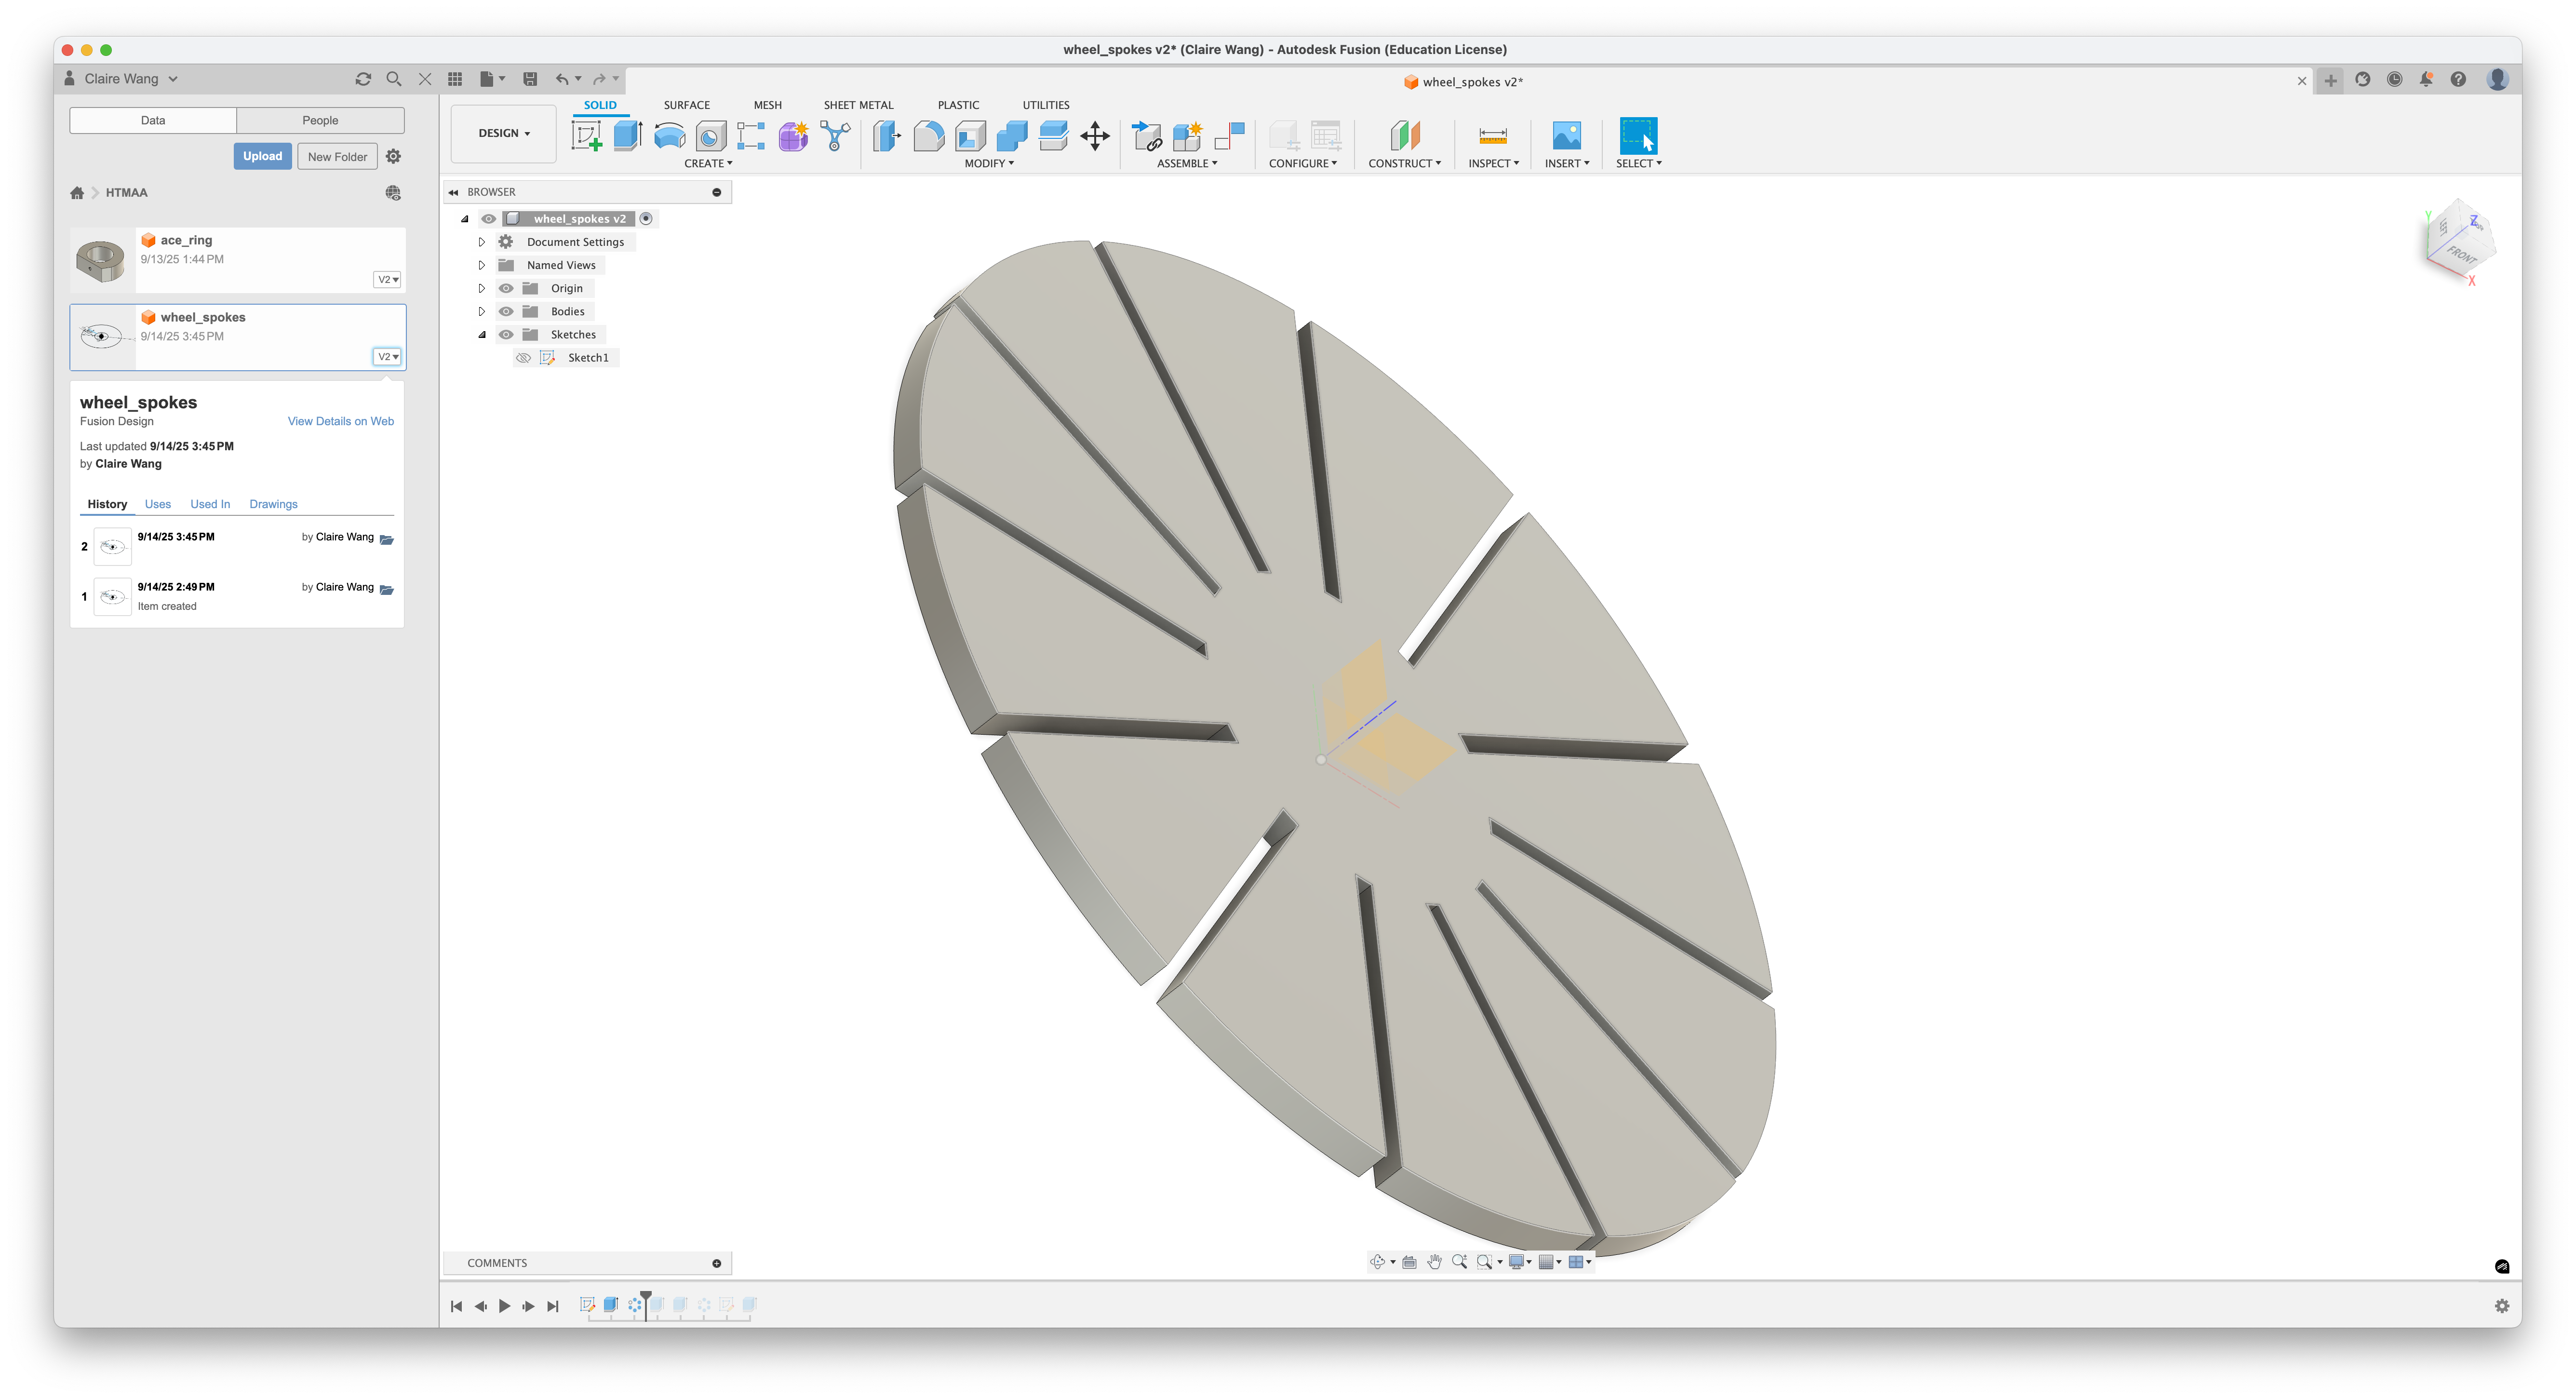Toggle visibility of the Bodies folder
Image resolution: width=2576 pixels, height=1399 pixels.
point(505,311)
